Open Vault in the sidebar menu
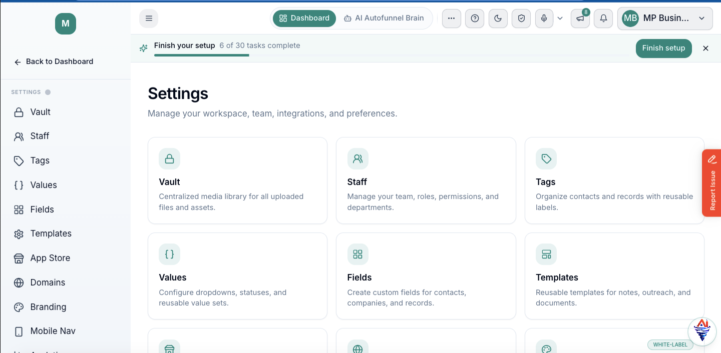 click(x=65, y=112)
